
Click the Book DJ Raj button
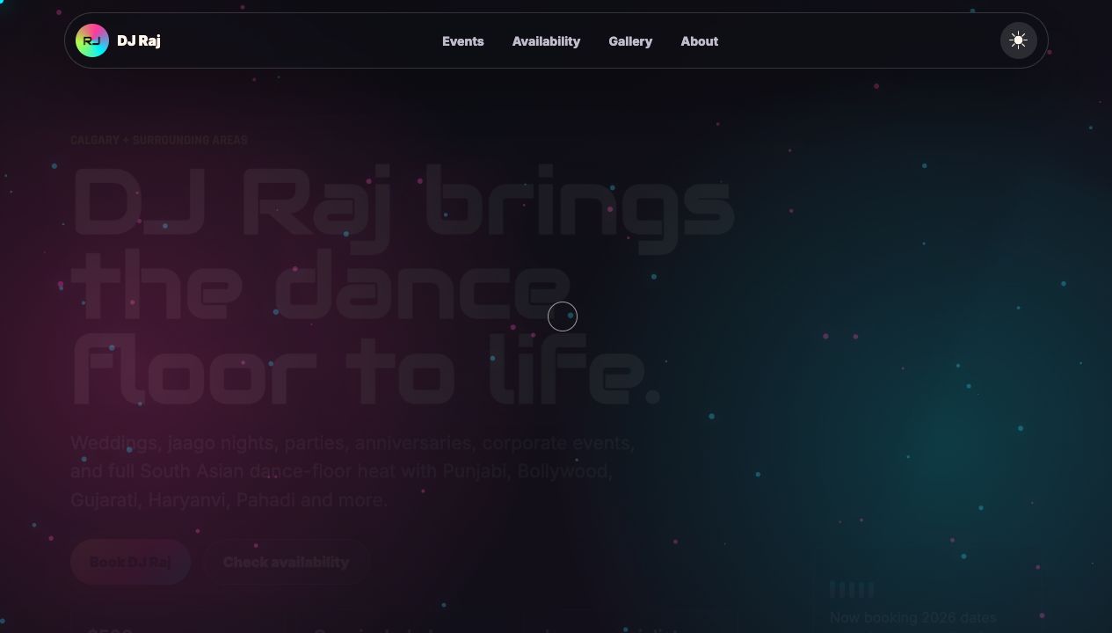(130, 562)
